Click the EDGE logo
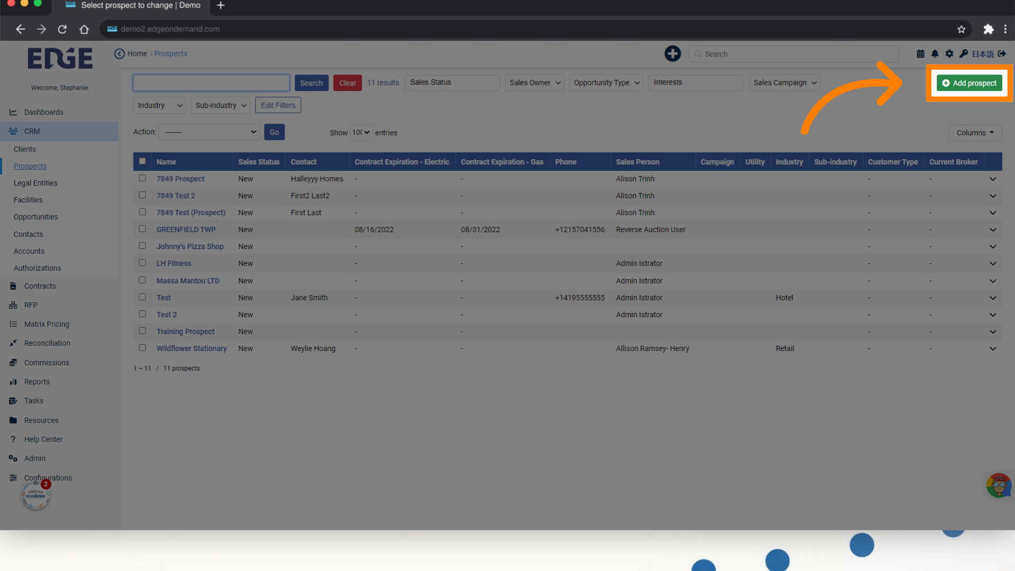Image resolution: width=1015 pixels, height=571 pixels. [60, 58]
